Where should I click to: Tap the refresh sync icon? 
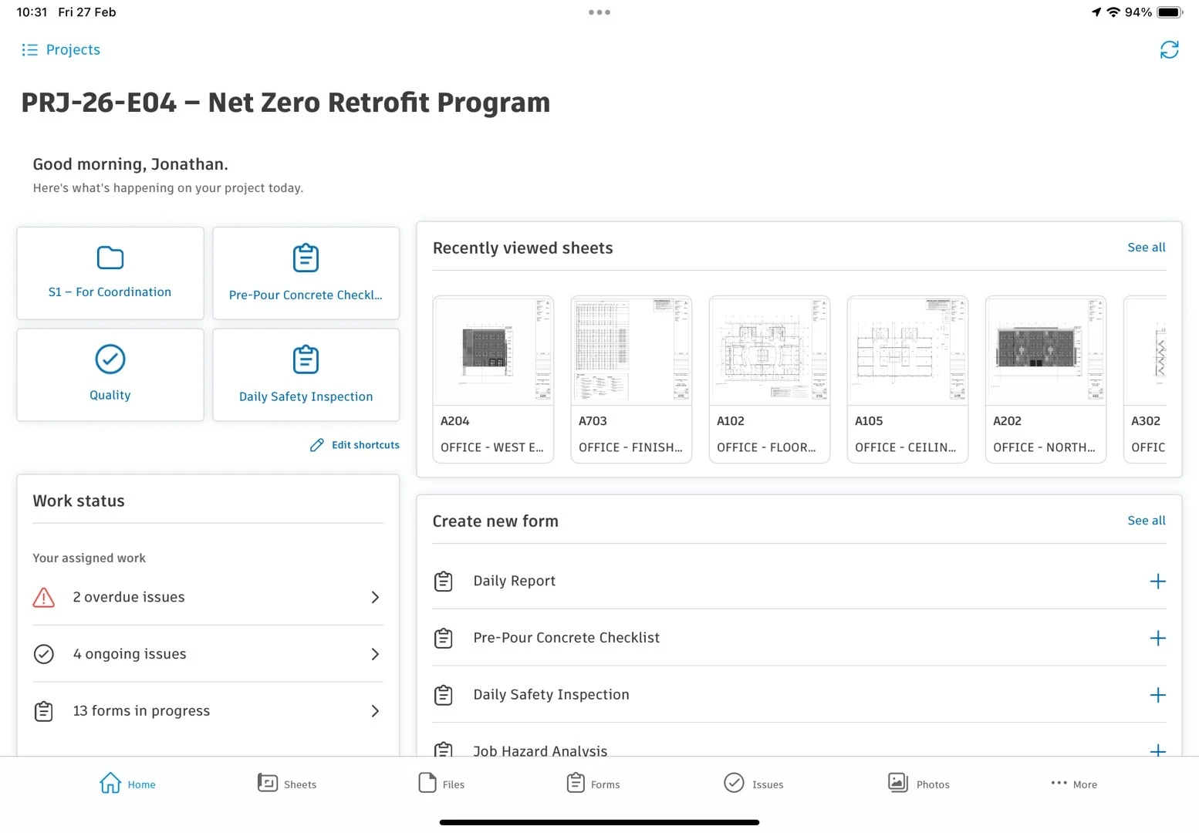tap(1169, 49)
